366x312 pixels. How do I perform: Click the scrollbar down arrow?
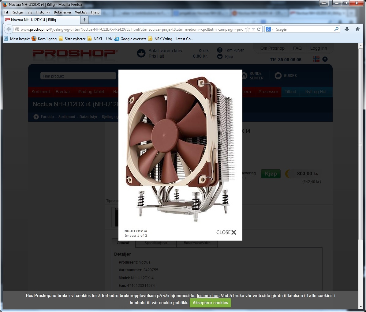(x=360, y=307)
